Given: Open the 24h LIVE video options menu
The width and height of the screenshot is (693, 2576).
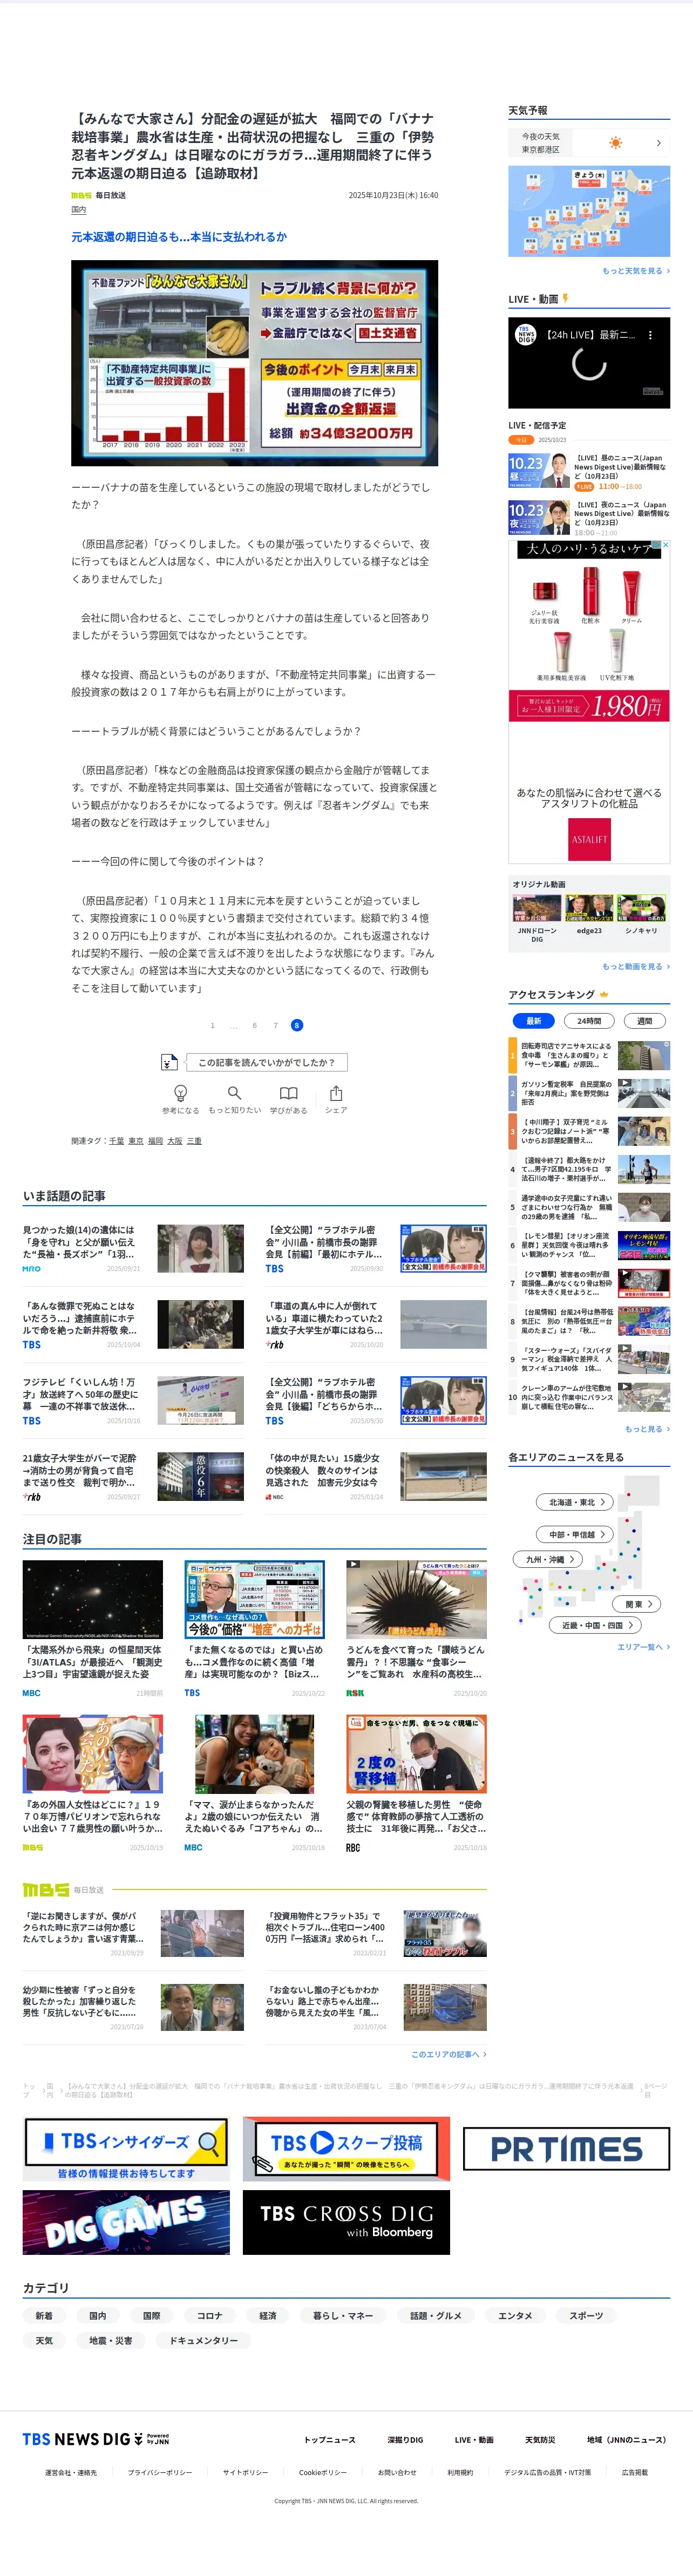Looking at the screenshot, I should [650, 335].
